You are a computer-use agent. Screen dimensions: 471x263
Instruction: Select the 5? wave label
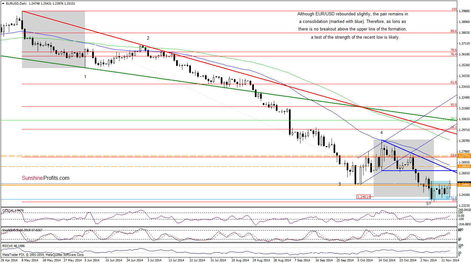coord(428,203)
